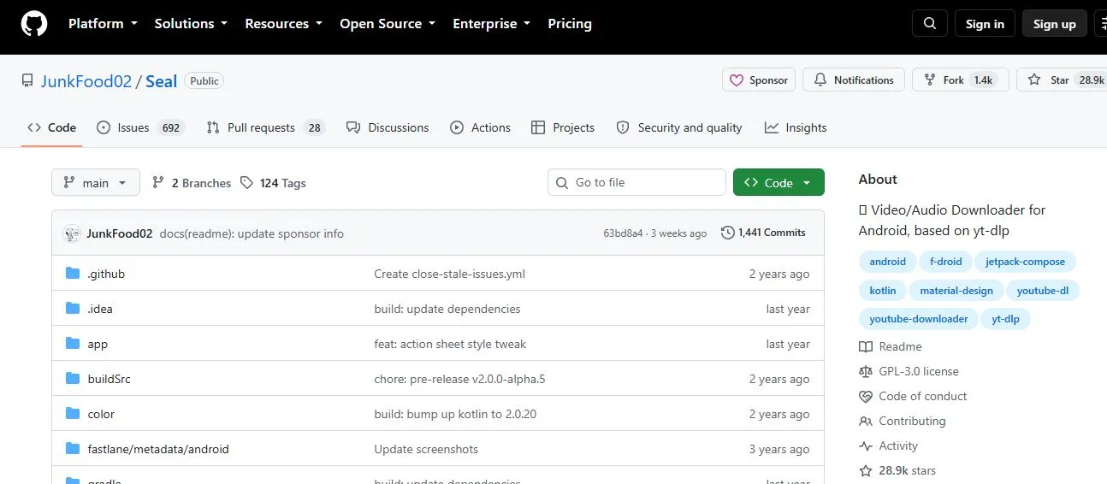
Task: Click the .idea folder icon
Action: [x=73, y=309]
